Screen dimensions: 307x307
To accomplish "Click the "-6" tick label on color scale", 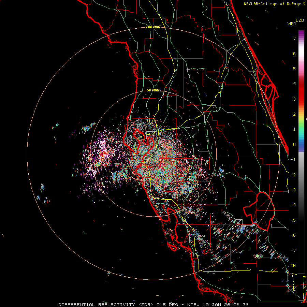I will 293,235.
